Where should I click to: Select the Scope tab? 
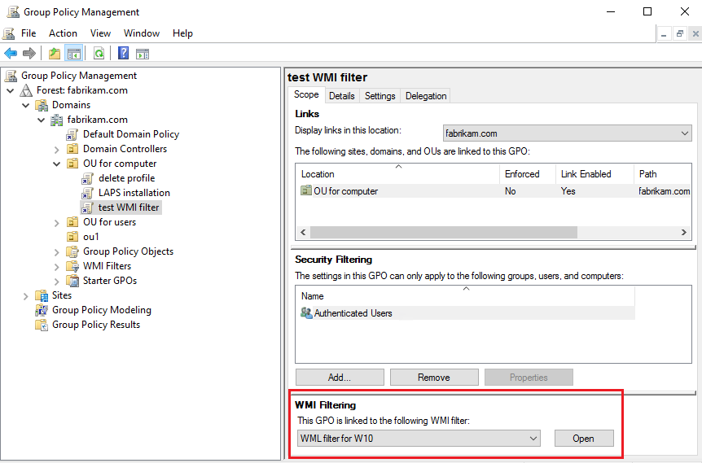306,94
